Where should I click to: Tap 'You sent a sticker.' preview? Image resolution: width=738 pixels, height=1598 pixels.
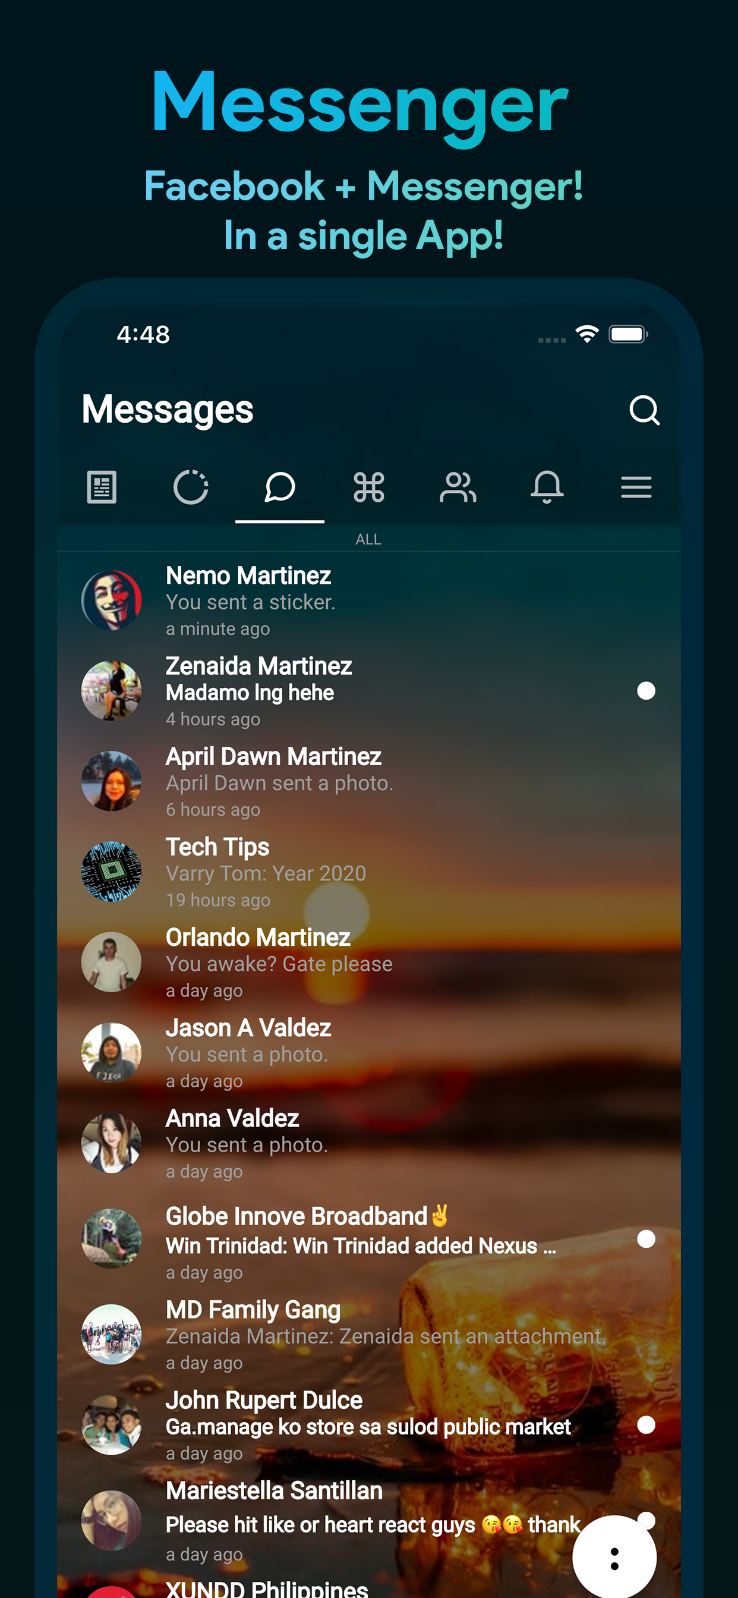[251, 602]
